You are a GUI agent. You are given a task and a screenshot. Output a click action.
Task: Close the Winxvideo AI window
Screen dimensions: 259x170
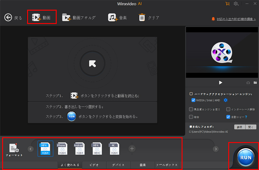click(x=255, y=3)
